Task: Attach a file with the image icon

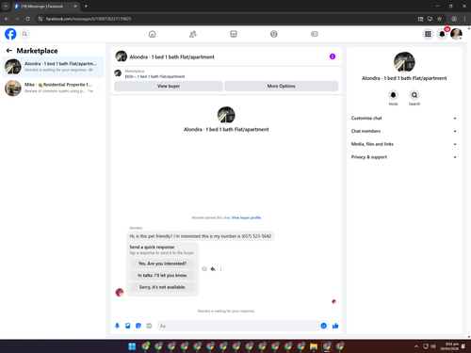Action: click(128, 326)
